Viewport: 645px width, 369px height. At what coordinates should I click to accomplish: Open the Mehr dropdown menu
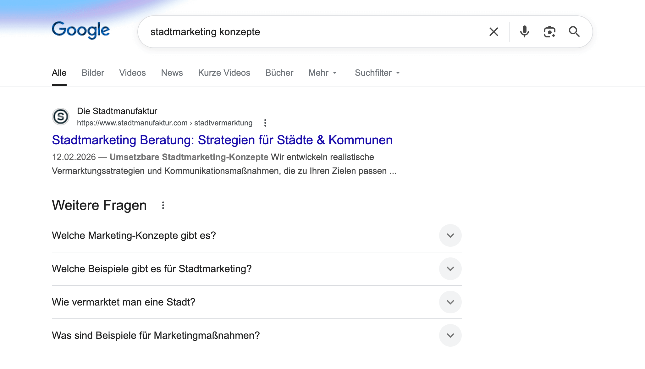coord(322,73)
